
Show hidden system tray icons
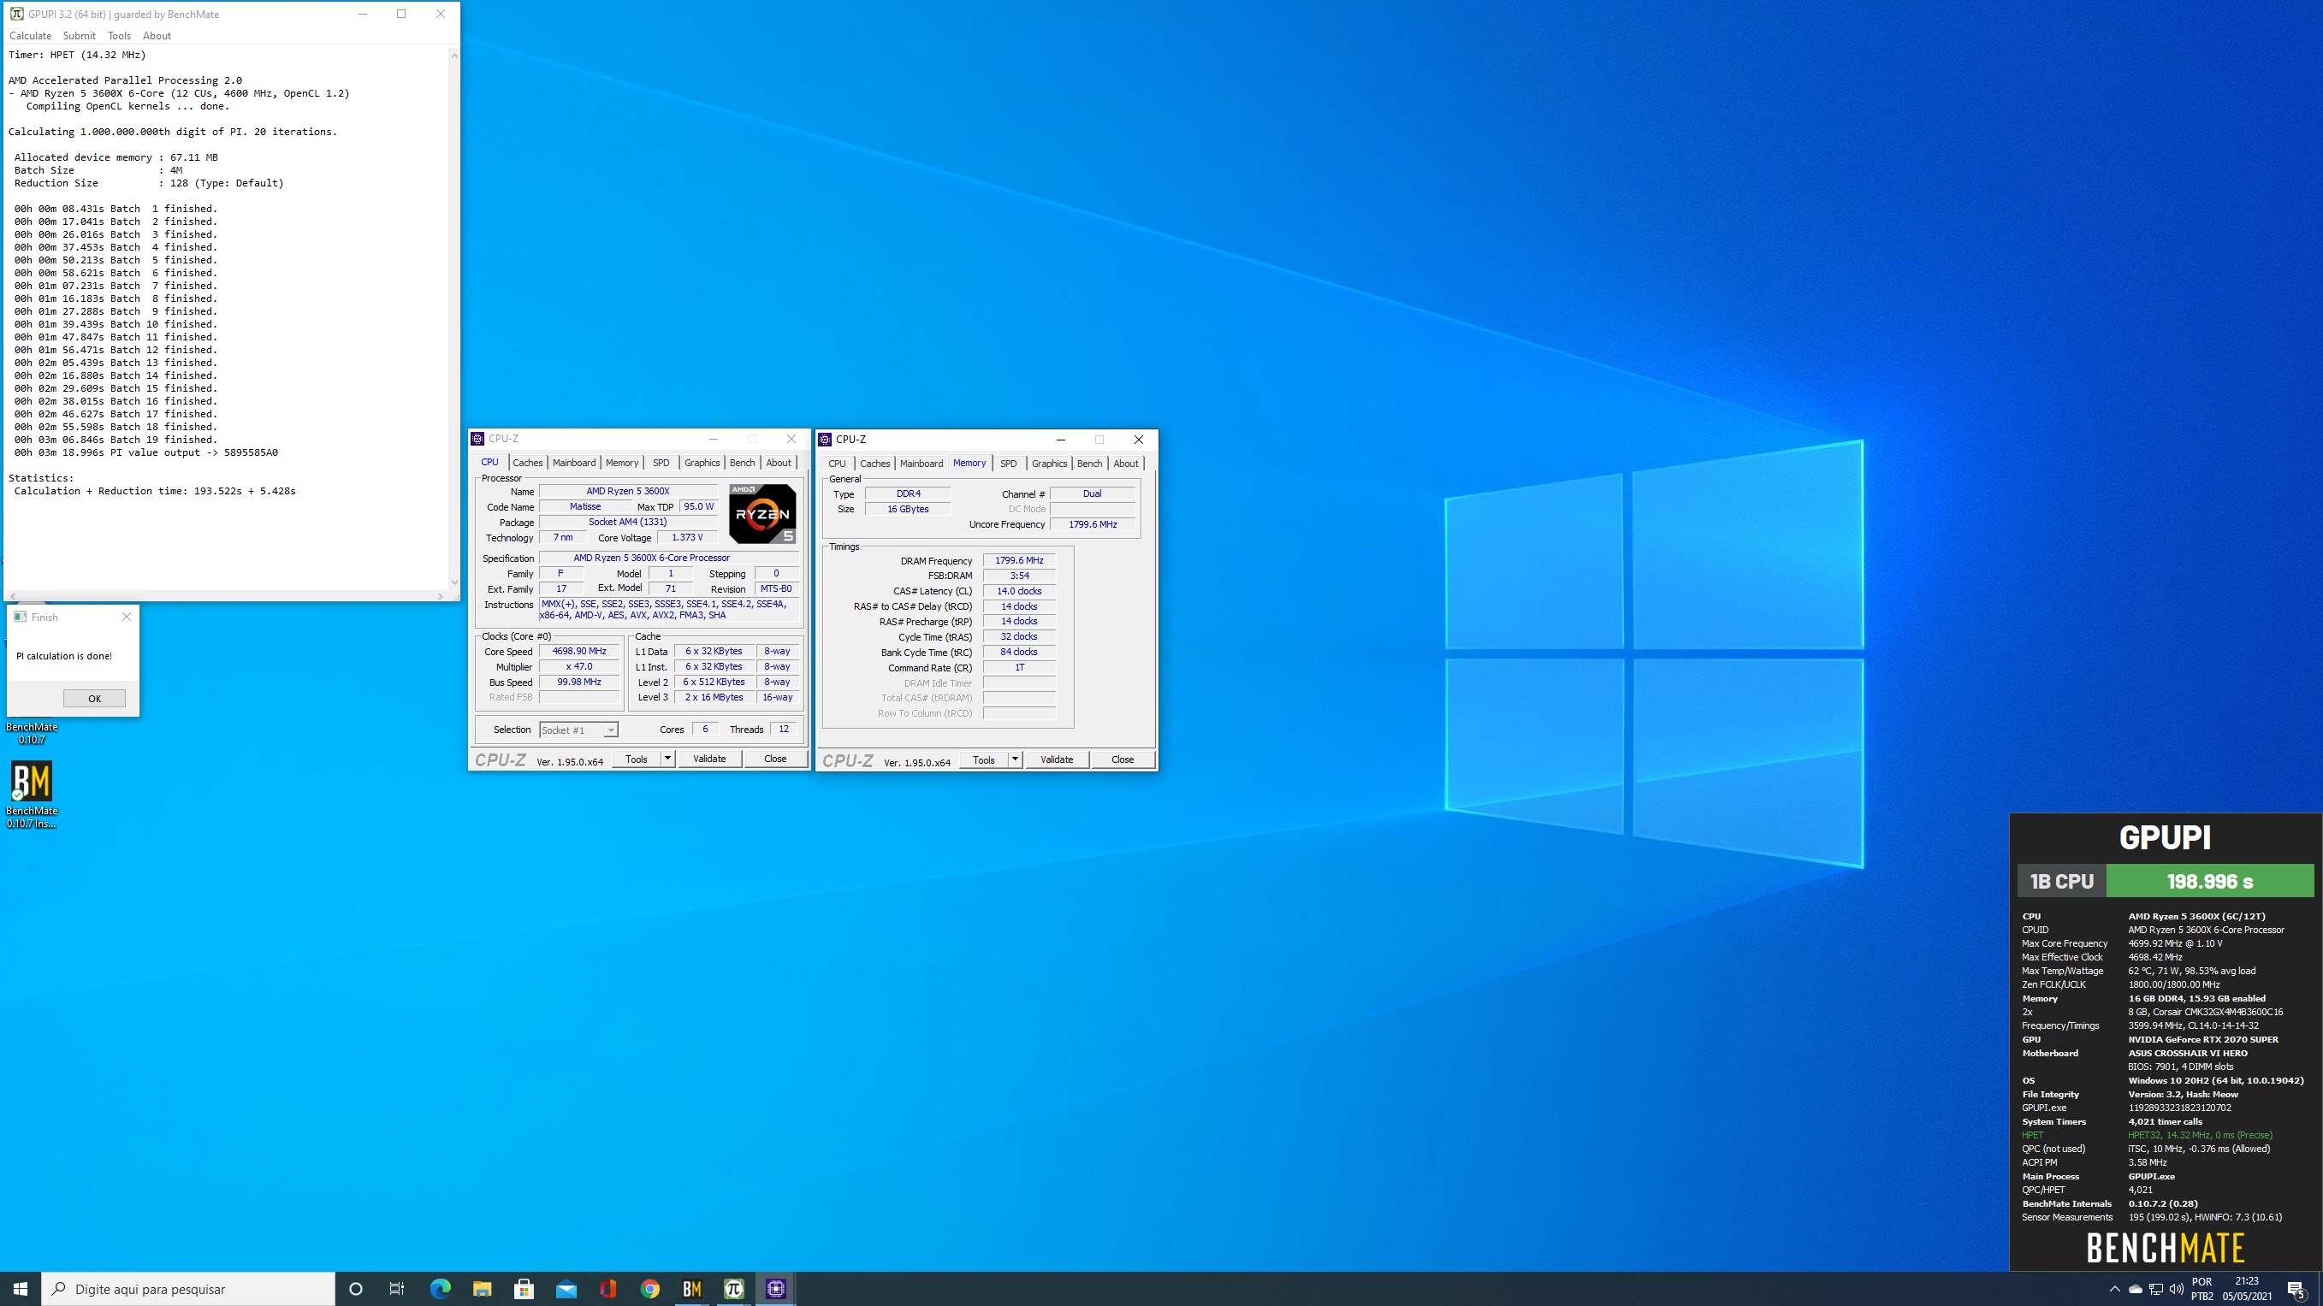pos(2113,1289)
